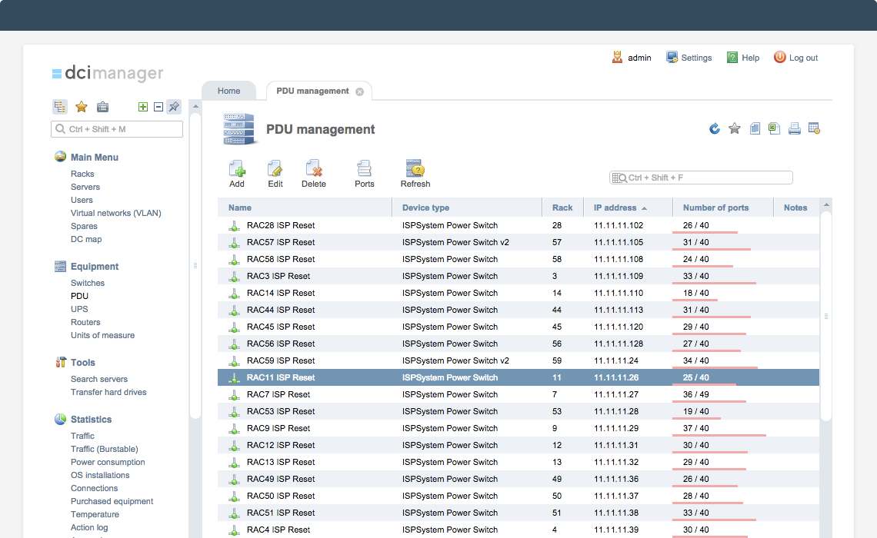Show favorites menu star icon in sidebar
Screen dimensions: 877x538
tap(81, 107)
